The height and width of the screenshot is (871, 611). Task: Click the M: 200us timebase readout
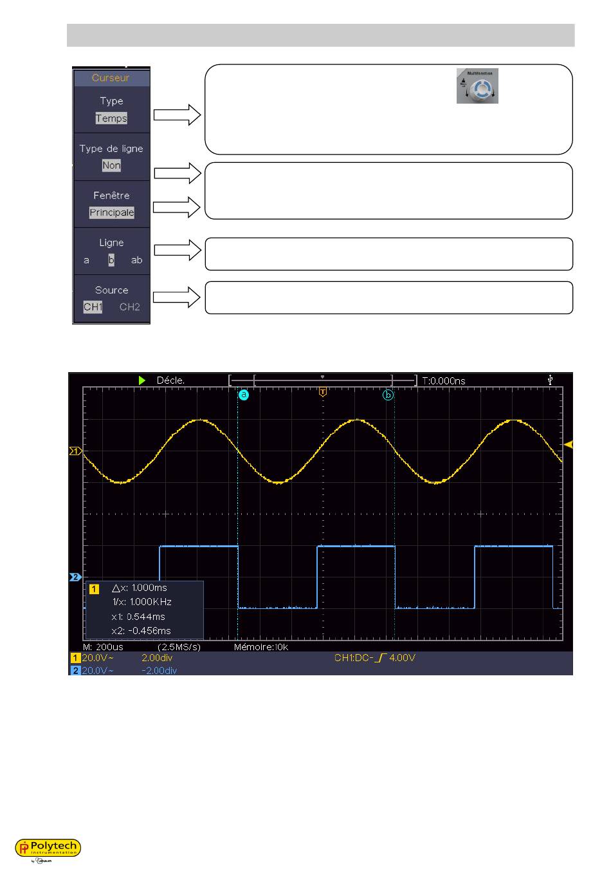pos(104,646)
